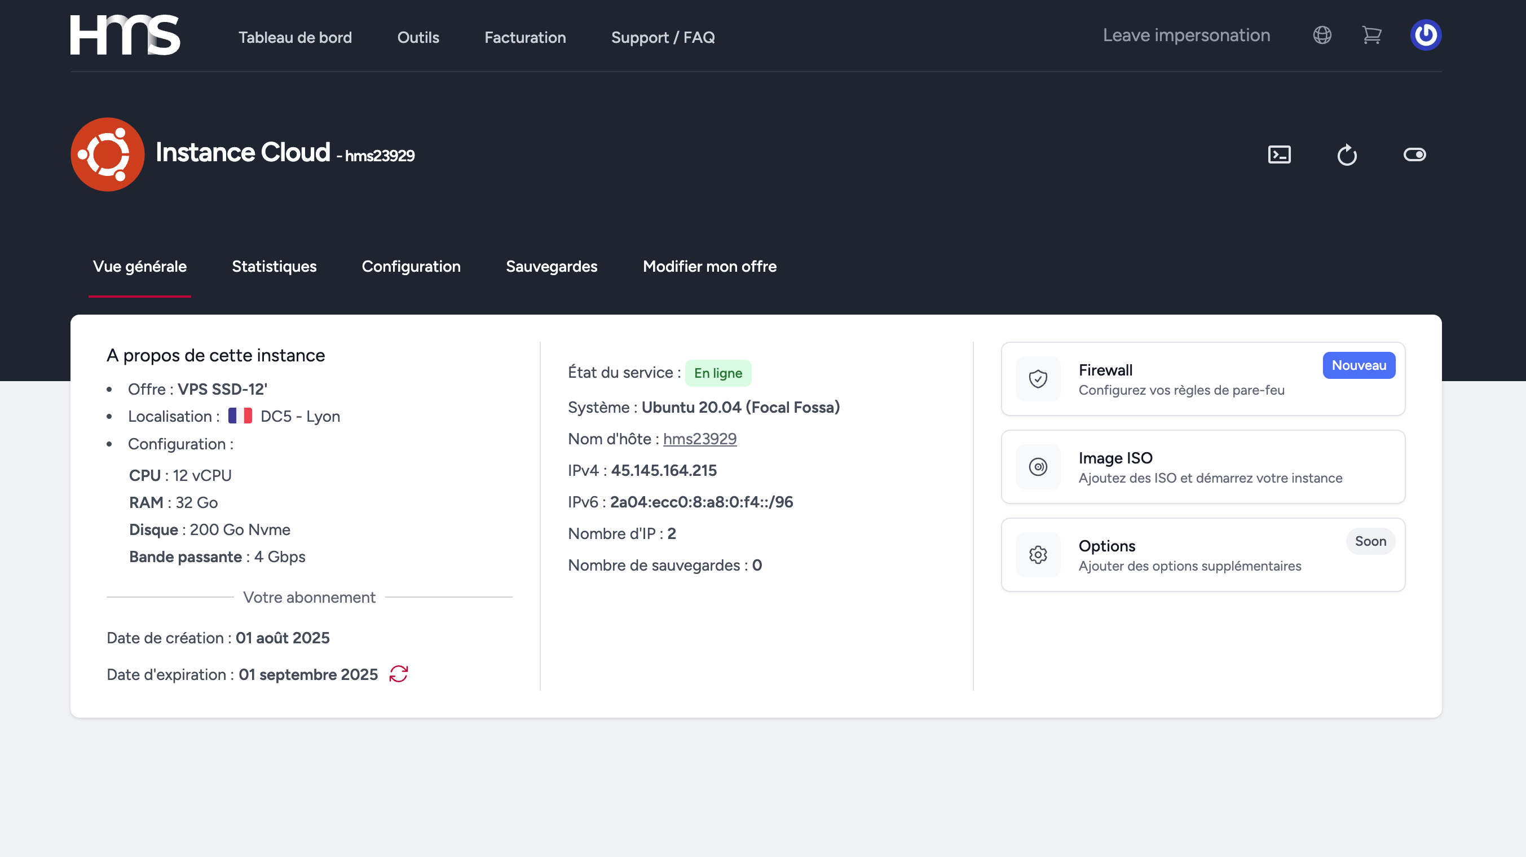Open the Facturation menu

525,37
